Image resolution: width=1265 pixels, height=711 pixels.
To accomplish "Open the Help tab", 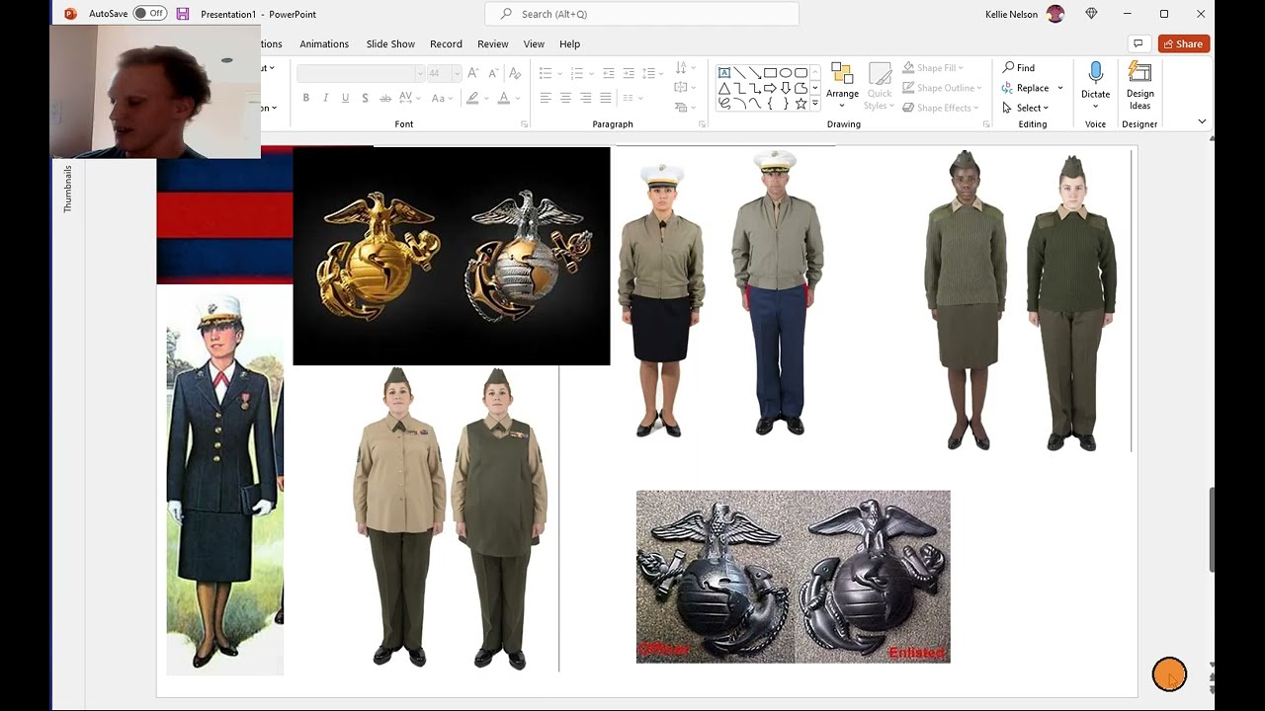I will coord(569,43).
